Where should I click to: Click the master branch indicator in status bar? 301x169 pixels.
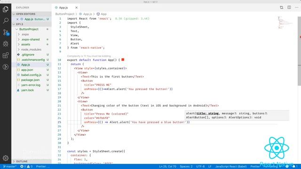click(x=10, y=166)
